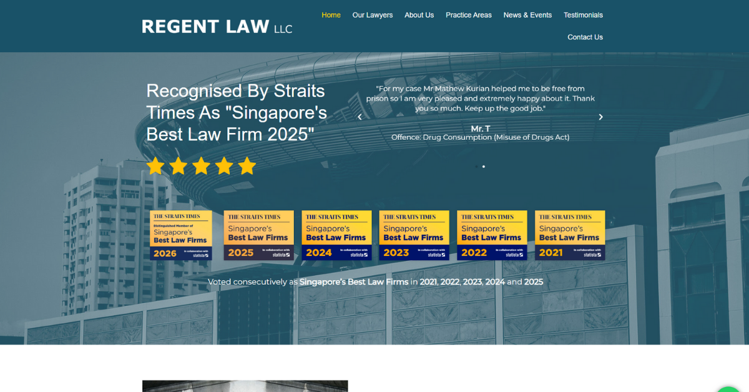Viewport: 749px width, 392px height.
Task: Click the Offence: Drug Consumption line
Action: click(x=480, y=137)
